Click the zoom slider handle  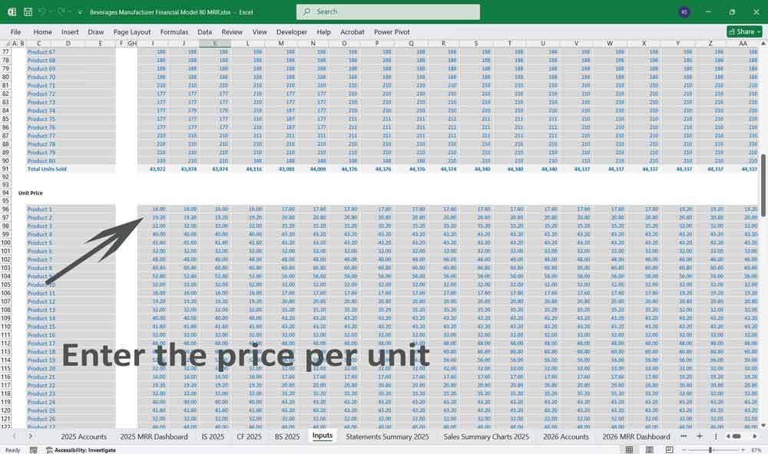[x=710, y=449]
